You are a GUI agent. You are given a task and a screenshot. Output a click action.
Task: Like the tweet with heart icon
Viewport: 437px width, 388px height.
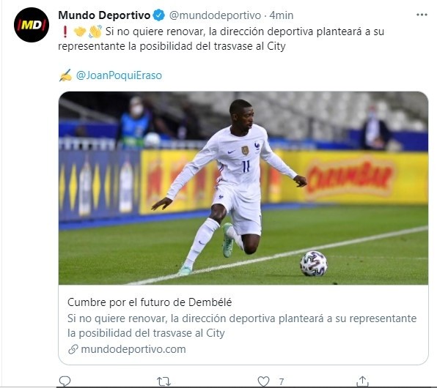(x=263, y=381)
